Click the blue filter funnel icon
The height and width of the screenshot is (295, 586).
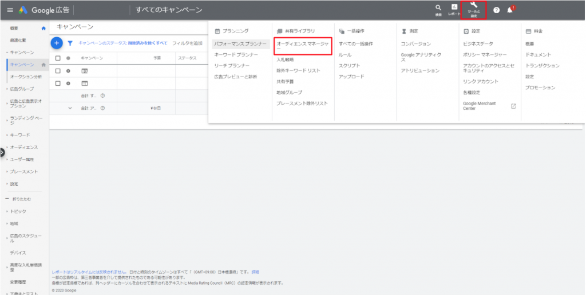coord(70,43)
